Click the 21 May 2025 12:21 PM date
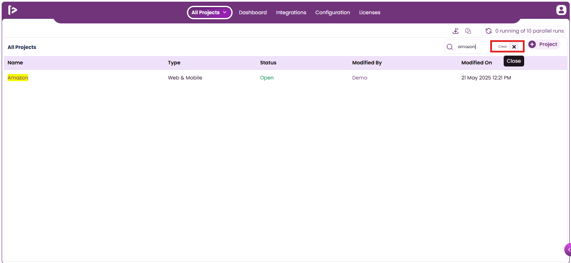Viewport: 571px width, 263px height. [x=486, y=78]
